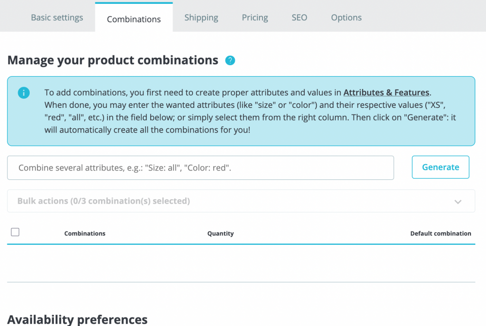
Task: Click the Default combination column header
Action: pyautogui.click(x=440, y=233)
